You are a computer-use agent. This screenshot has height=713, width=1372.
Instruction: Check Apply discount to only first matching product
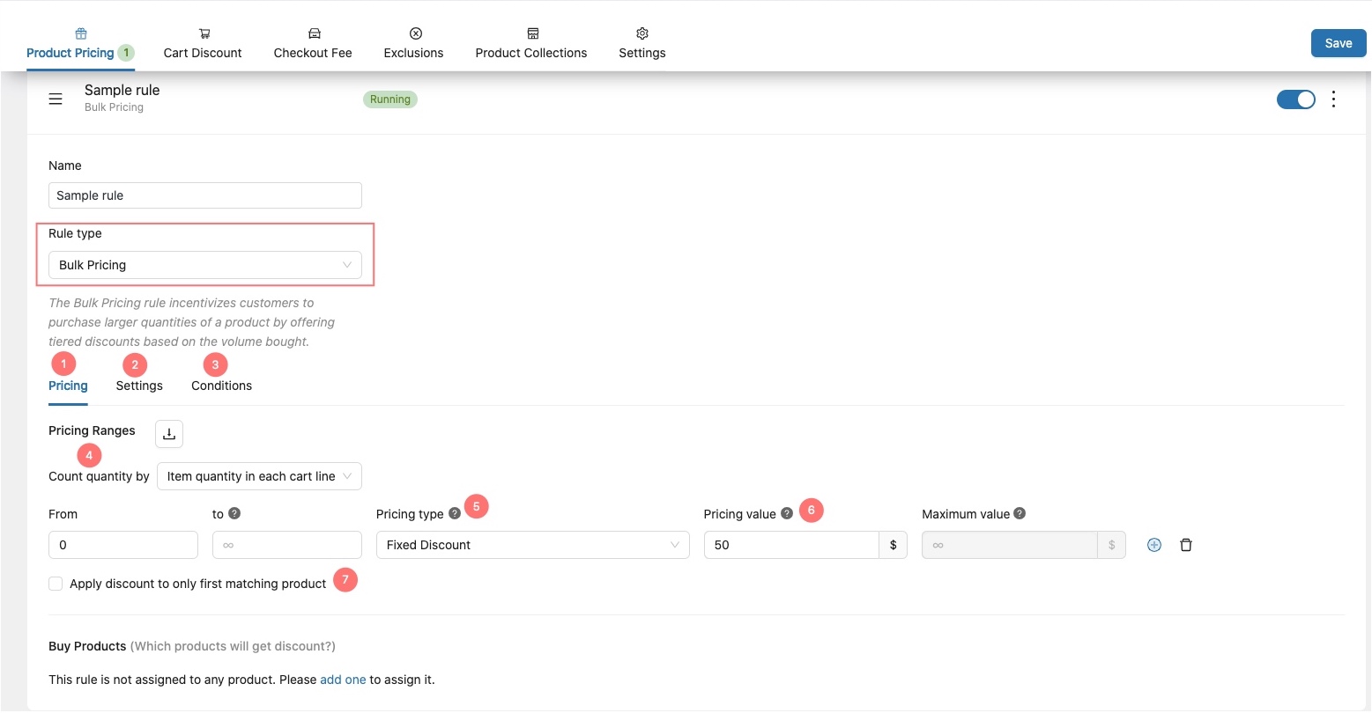(56, 584)
